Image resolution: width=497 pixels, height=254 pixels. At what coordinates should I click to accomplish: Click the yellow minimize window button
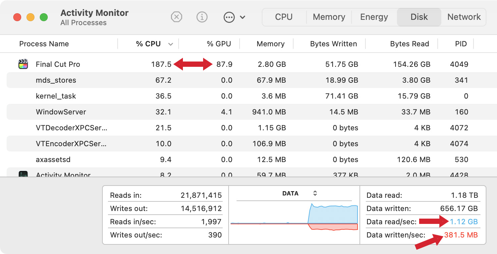(x=30, y=17)
